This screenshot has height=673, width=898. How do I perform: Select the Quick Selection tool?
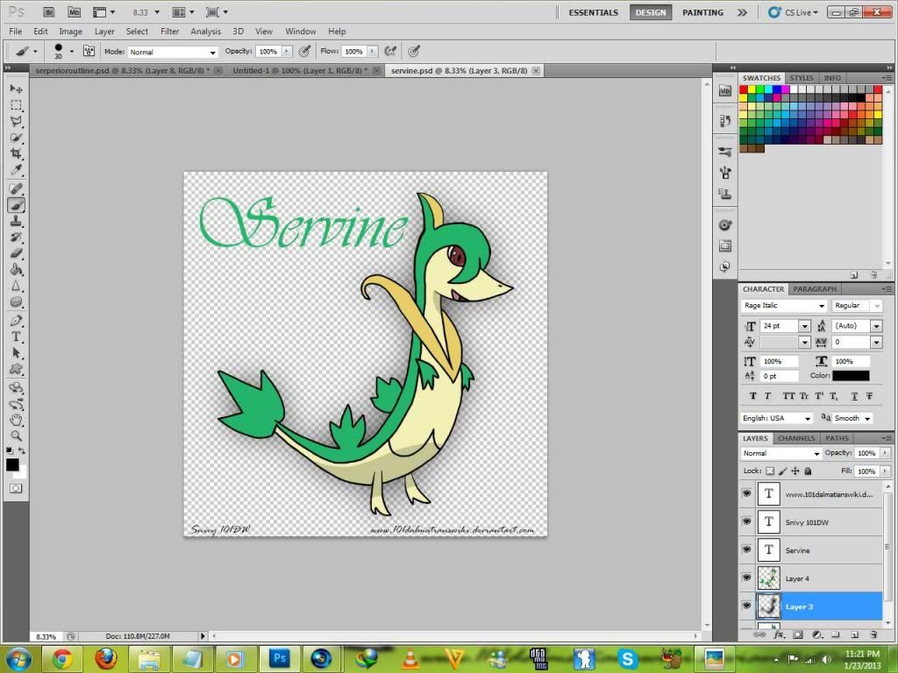(x=16, y=138)
